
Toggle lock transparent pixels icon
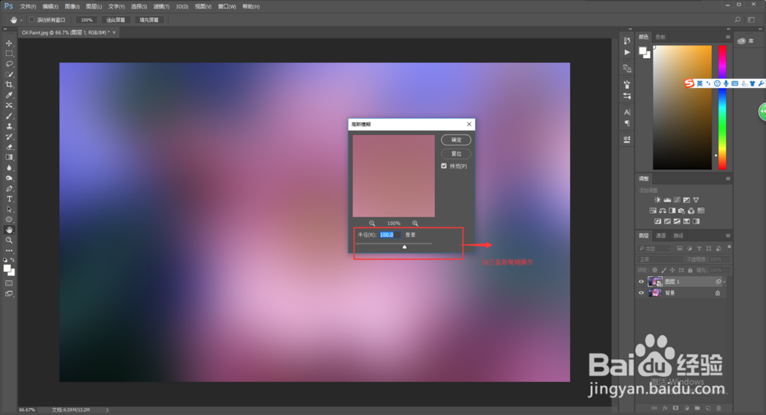(655, 270)
